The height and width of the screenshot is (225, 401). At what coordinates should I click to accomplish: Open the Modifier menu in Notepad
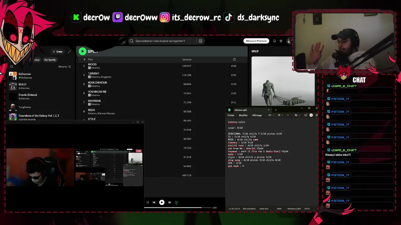(x=243, y=115)
